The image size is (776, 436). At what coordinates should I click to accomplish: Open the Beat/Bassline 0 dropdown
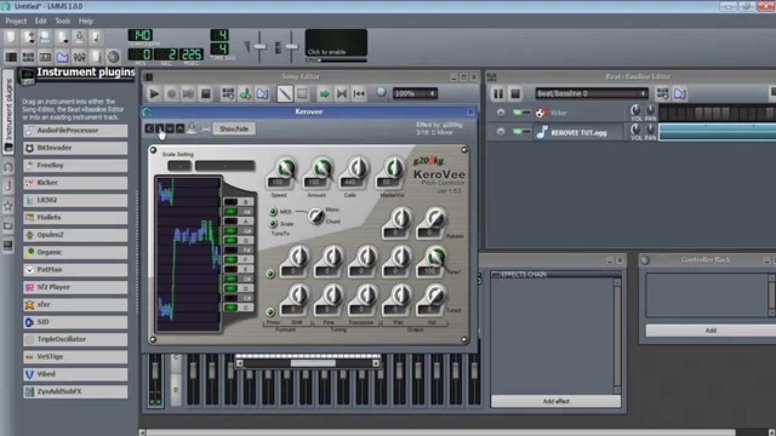coord(592,94)
